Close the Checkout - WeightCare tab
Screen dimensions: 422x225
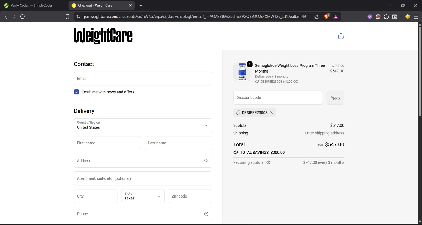pos(131,5)
